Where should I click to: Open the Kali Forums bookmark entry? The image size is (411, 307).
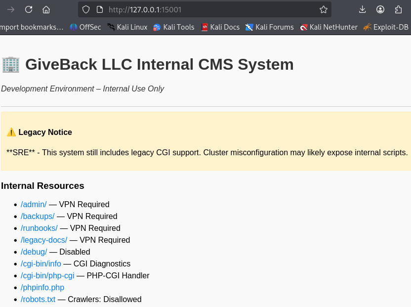[x=269, y=27]
